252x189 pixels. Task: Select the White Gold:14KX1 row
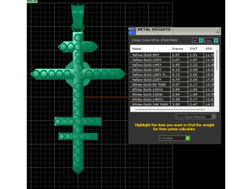tap(172, 99)
